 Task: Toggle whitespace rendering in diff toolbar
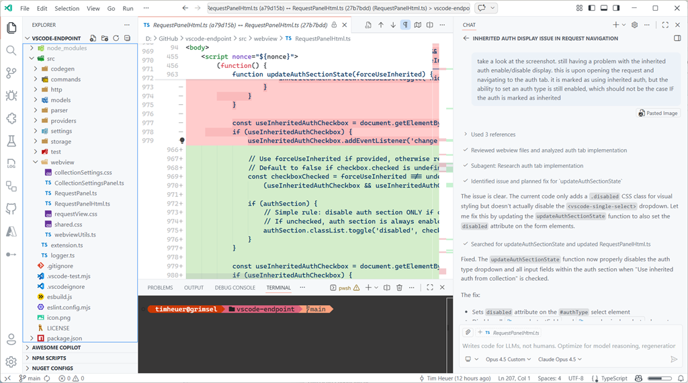pos(405,25)
